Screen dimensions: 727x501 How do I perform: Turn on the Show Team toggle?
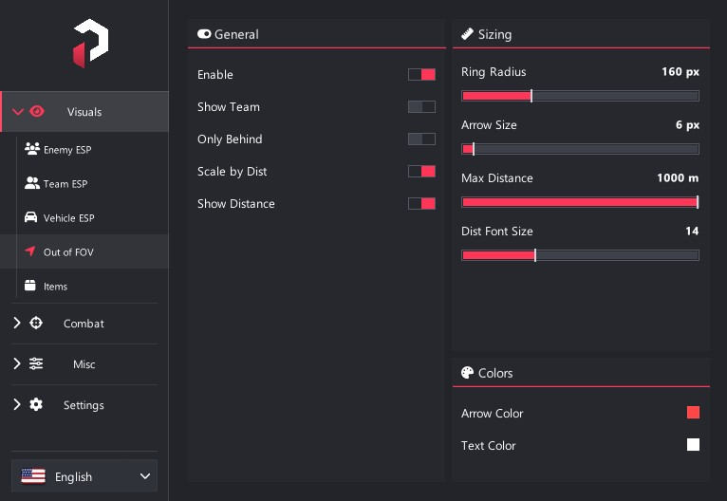click(x=421, y=106)
